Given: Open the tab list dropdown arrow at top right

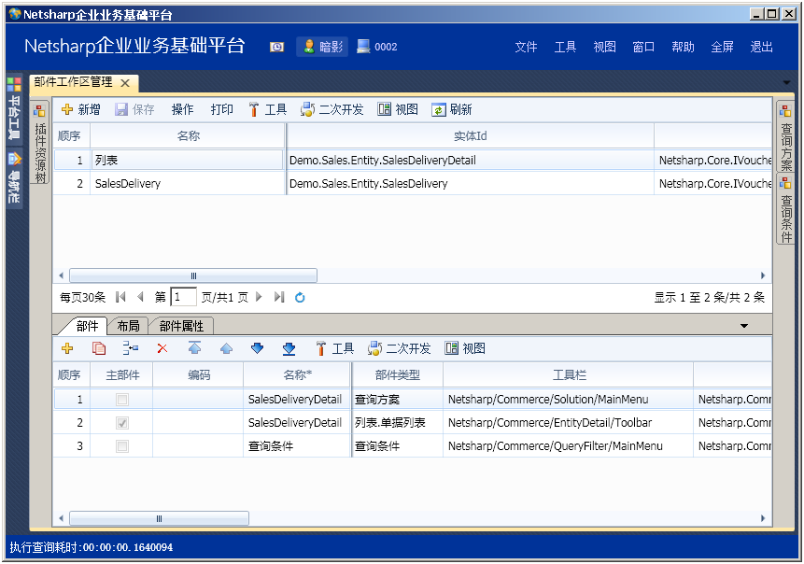Looking at the screenshot, I should [786, 82].
